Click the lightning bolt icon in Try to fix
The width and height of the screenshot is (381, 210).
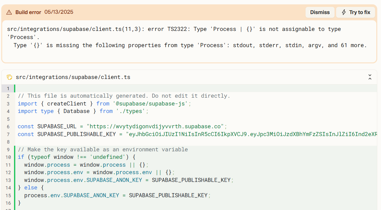click(x=344, y=12)
